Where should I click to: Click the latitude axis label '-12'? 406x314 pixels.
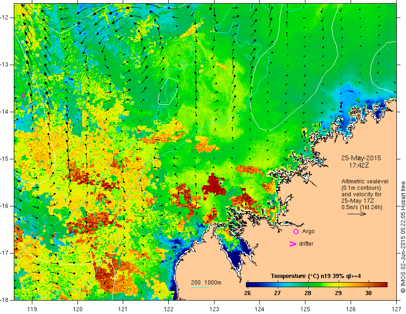[5, 18]
